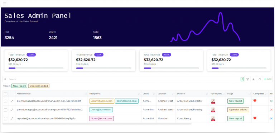Sort by the Stage column arrows
The image size is (275, 133).
249,94
